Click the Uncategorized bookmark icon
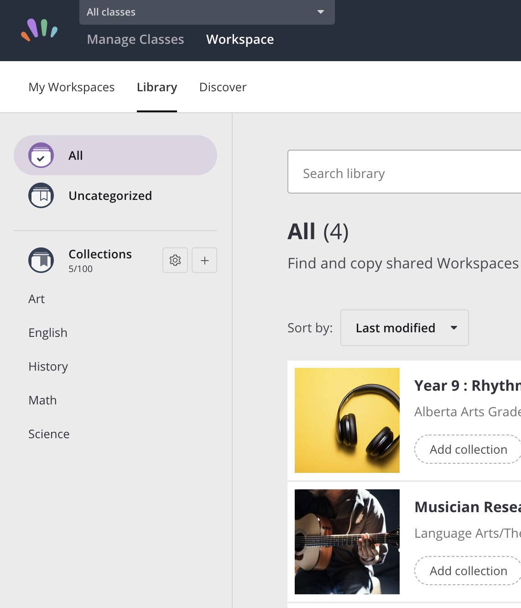Screen dimensions: 521x608 [x=41, y=195]
